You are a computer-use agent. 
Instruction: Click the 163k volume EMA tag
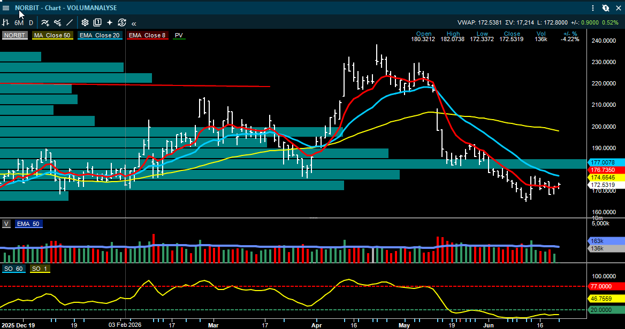(606, 241)
